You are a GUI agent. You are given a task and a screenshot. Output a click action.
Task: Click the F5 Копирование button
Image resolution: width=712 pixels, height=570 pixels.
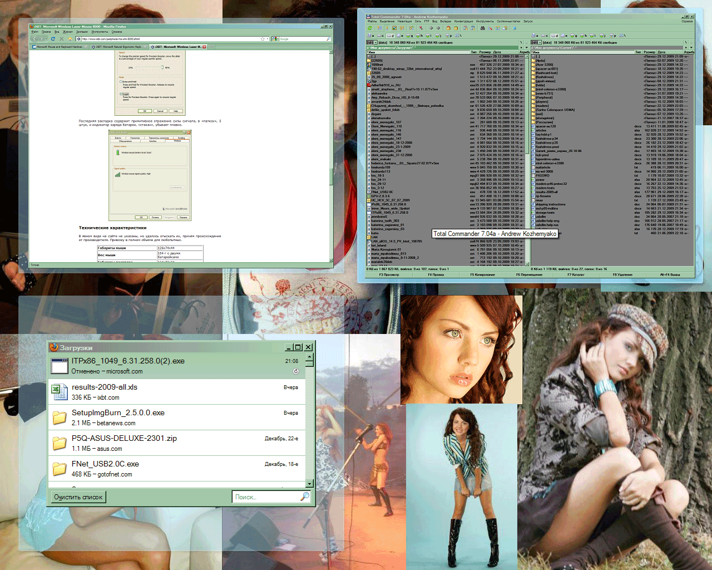coord(482,274)
